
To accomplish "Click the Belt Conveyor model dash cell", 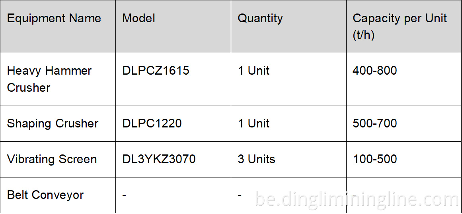I will pos(124,195).
